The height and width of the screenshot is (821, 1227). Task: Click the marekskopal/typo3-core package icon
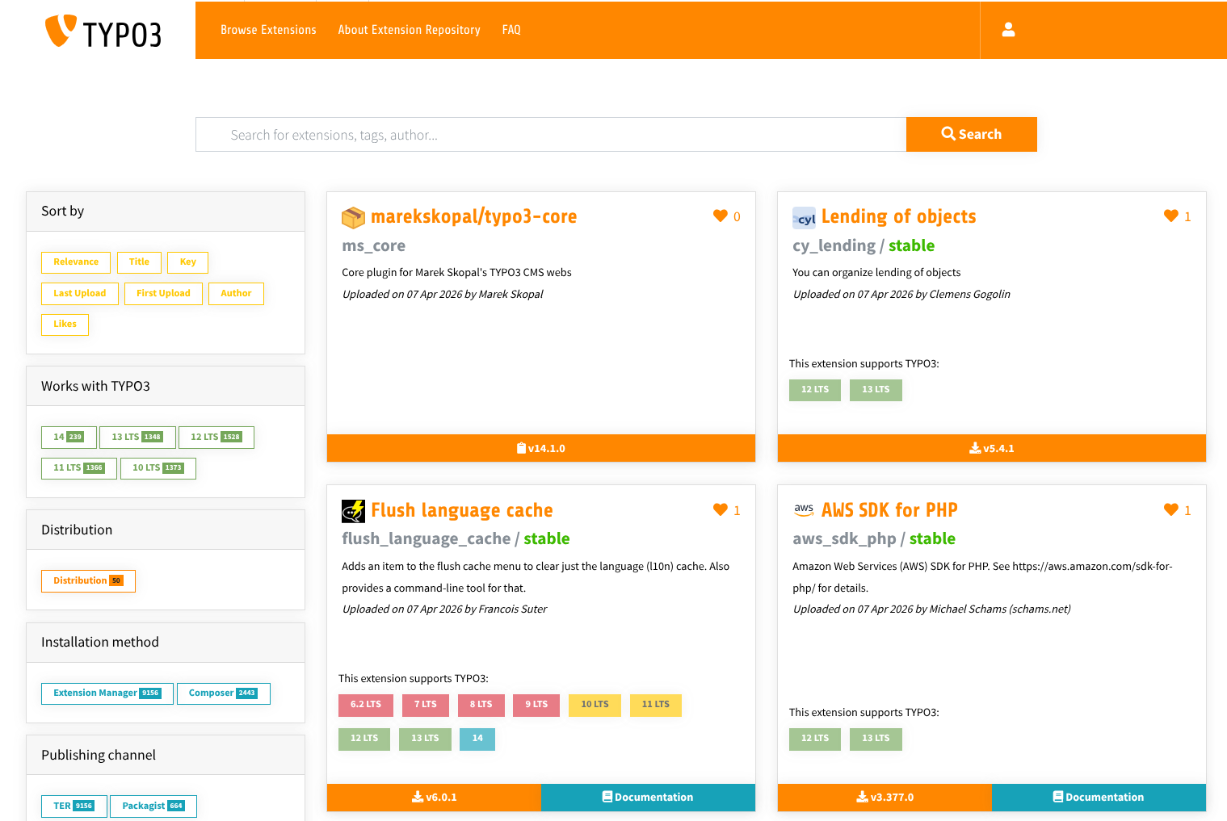[353, 217]
